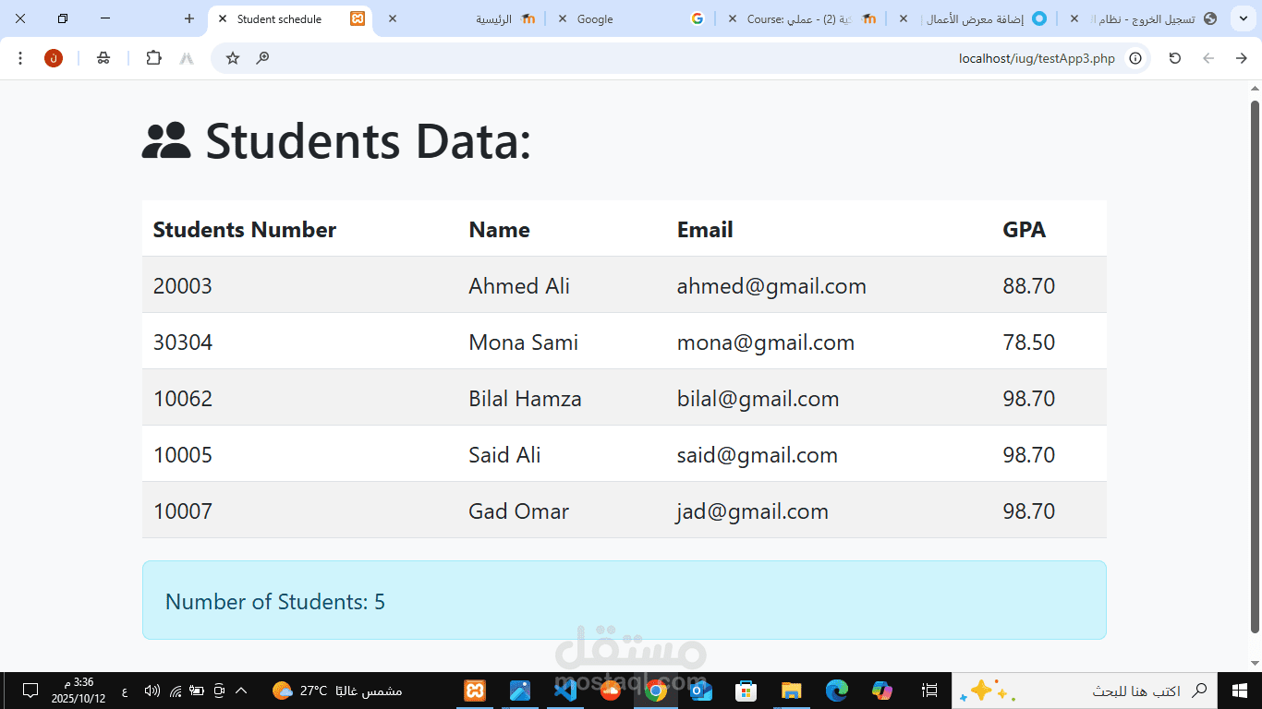Click the browser profile avatar icon

54,57
